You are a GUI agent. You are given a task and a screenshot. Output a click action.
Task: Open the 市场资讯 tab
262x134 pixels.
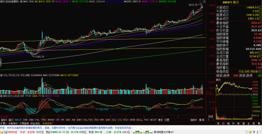pos(48,124)
